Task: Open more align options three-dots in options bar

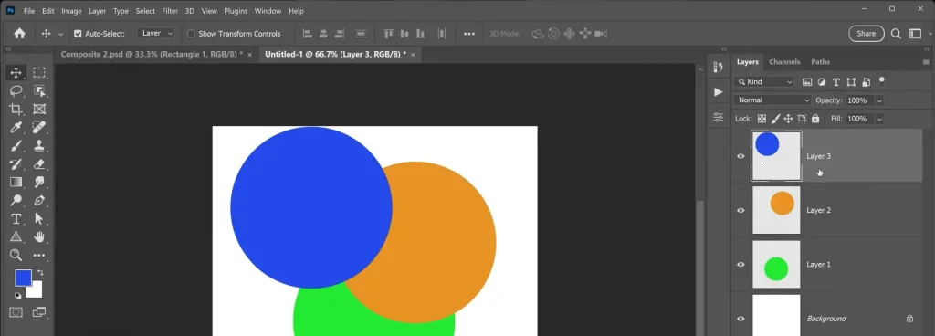Action: [x=469, y=34]
